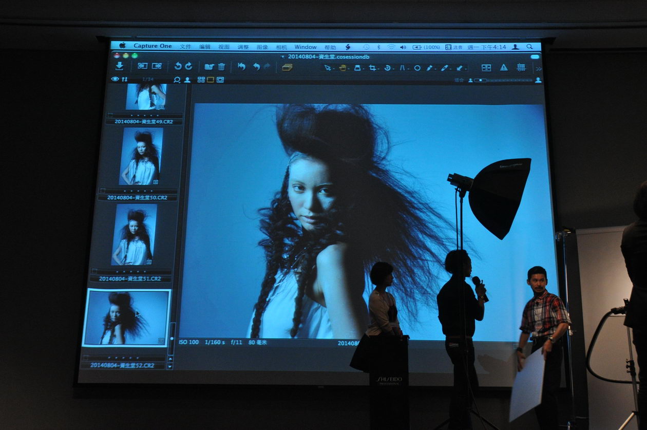647x430 pixels.
Task: Select the pan hand tool
Action: tap(342, 68)
